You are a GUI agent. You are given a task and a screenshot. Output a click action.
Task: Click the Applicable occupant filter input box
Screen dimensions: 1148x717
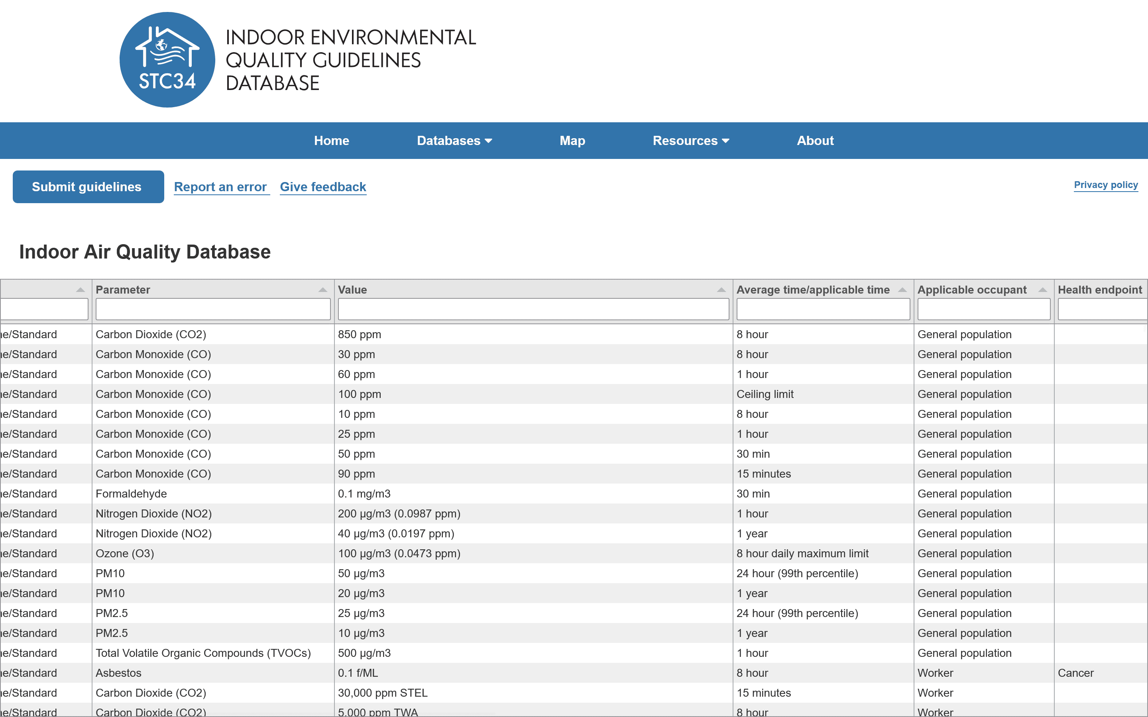(984, 309)
